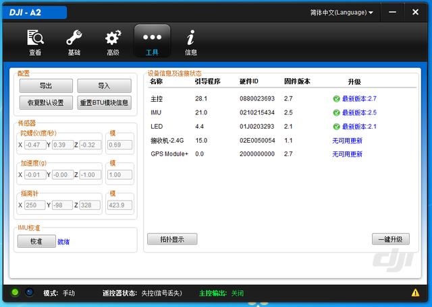Click hardware ID 2000000000
Viewport: 432px width, 307px height.
click(257, 154)
